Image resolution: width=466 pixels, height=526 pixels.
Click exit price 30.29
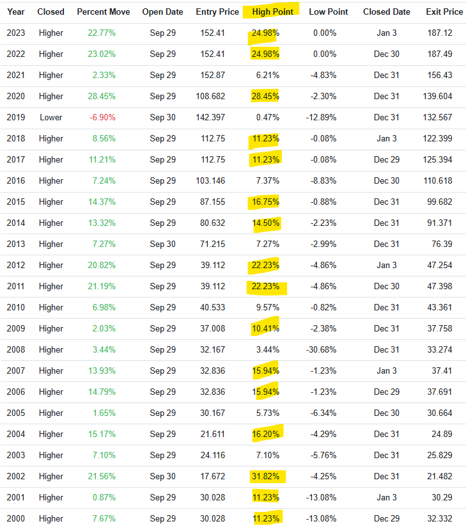[442, 498]
